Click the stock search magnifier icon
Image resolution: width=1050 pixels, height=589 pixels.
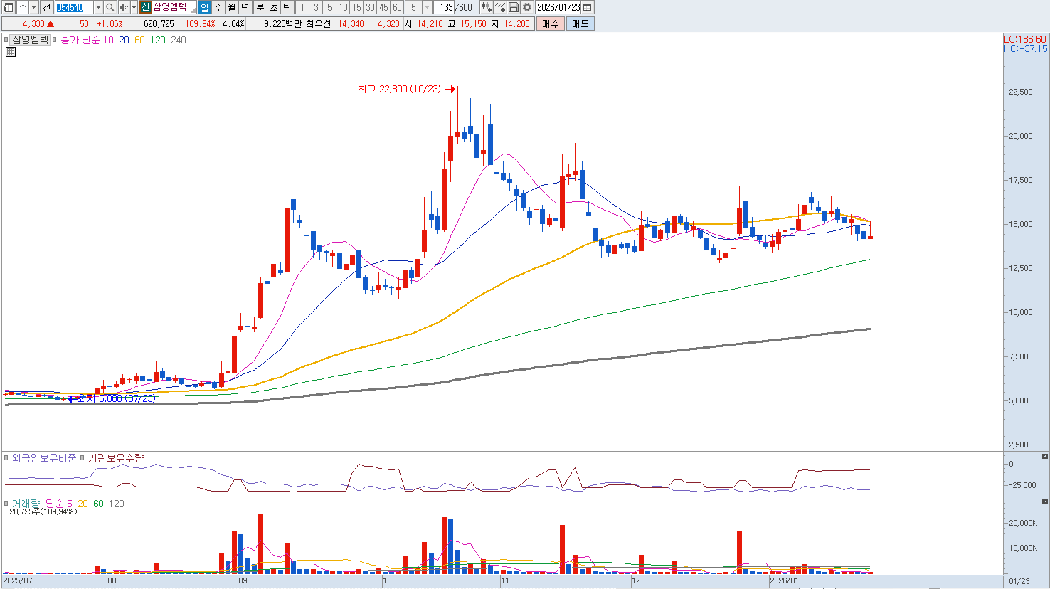(110, 7)
